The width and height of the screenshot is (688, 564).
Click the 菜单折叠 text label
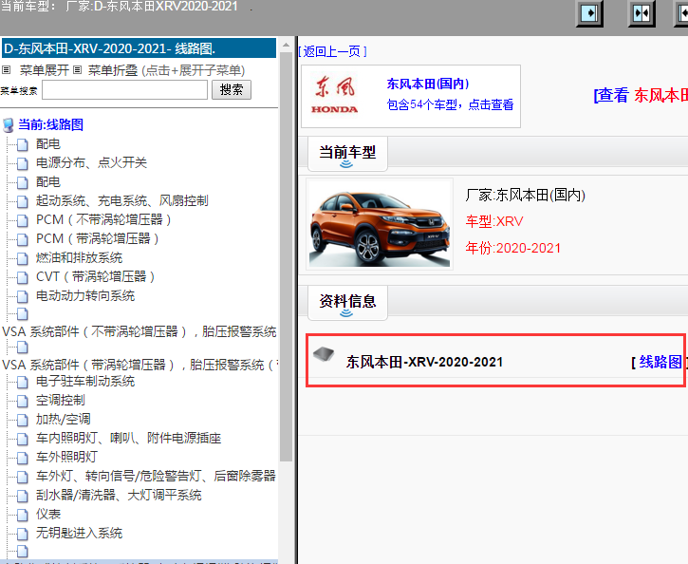click(113, 70)
